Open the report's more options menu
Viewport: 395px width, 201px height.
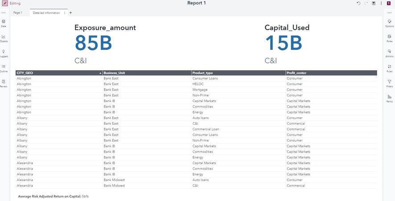[381, 3]
